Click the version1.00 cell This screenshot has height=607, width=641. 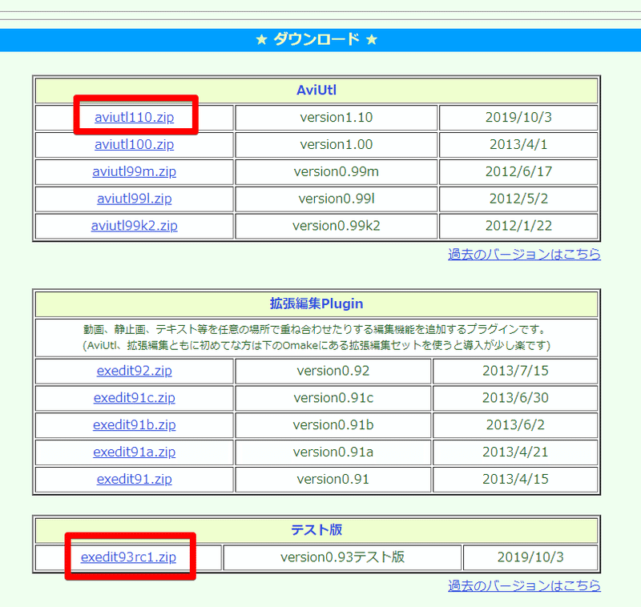click(336, 145)
